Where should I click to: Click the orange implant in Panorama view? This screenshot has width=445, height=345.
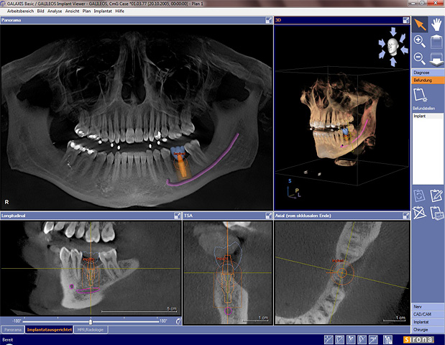[x=183, y=168]
